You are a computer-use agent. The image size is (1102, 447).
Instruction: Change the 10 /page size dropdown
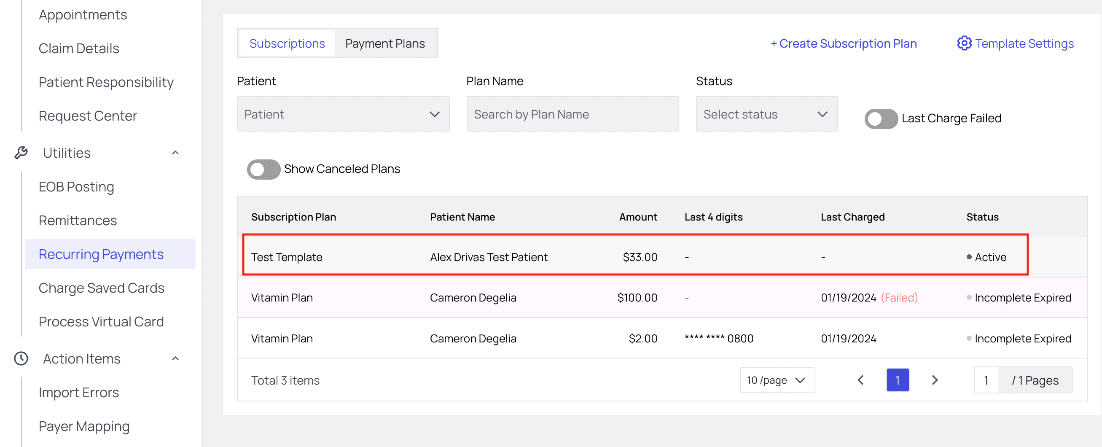click(777, 380)
